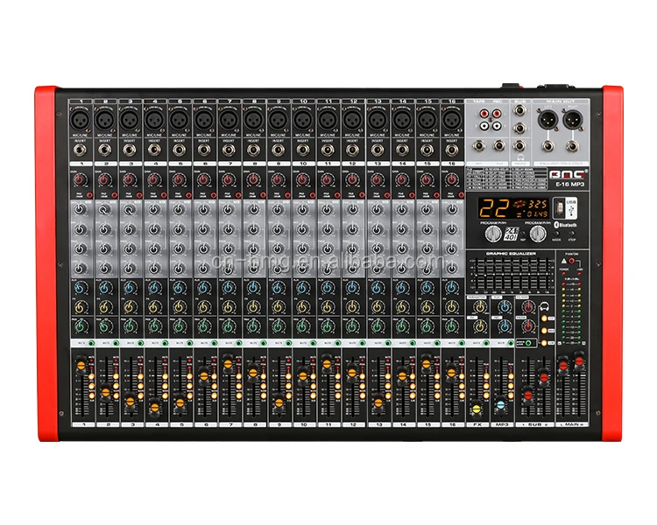Click the headphone icon under the PHONE jack

(520, 157)
